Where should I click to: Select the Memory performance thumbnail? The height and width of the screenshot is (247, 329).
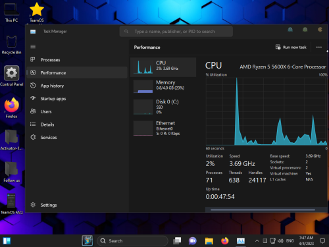click(x=143, y=86)
